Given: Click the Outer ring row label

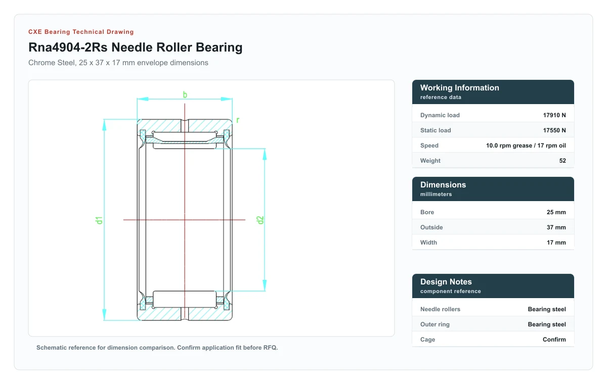Looking at the screenshot, I should tap(435, 324).
